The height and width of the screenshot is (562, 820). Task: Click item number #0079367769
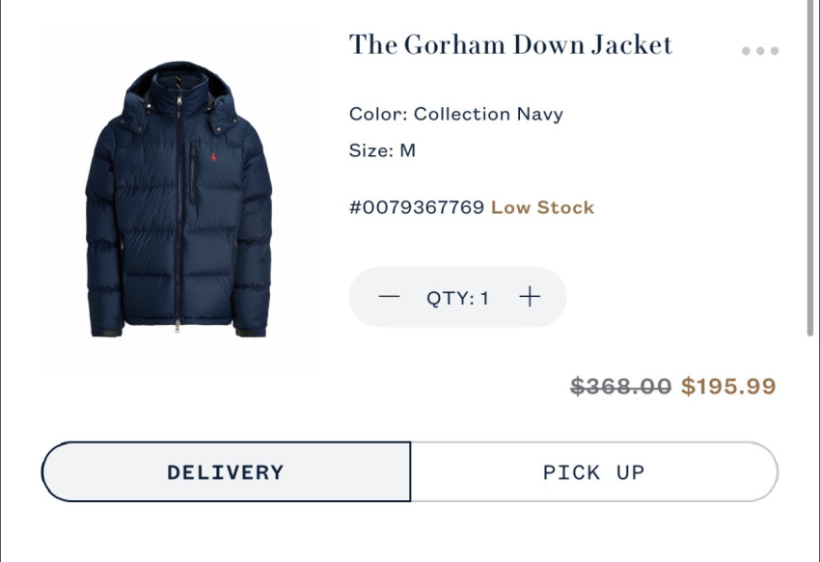point(416,207)
